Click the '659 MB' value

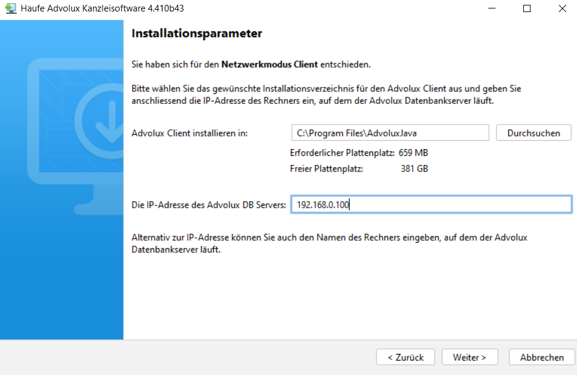(413, 153)
